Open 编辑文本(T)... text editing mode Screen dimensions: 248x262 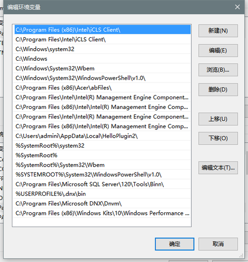click(x=218, y=168)
